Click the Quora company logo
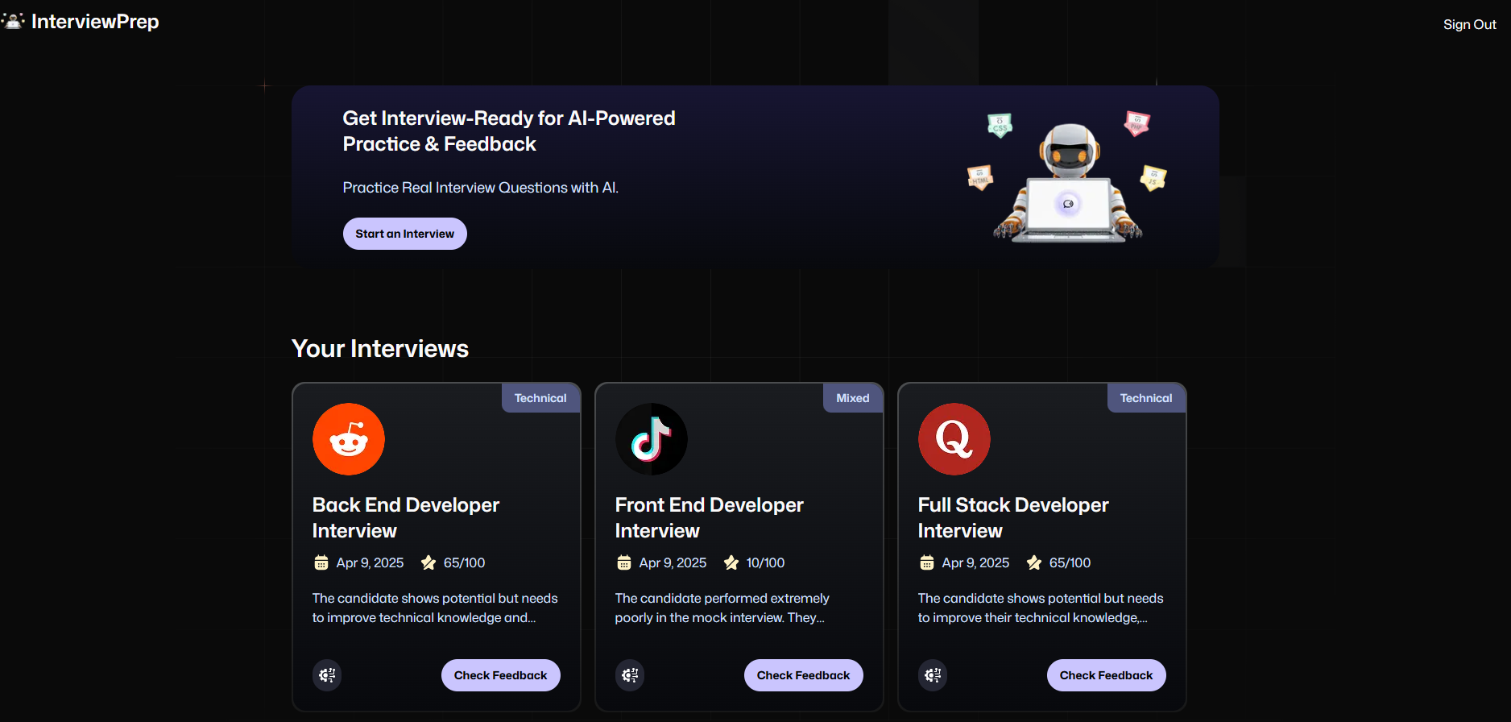 click(954, 439)
